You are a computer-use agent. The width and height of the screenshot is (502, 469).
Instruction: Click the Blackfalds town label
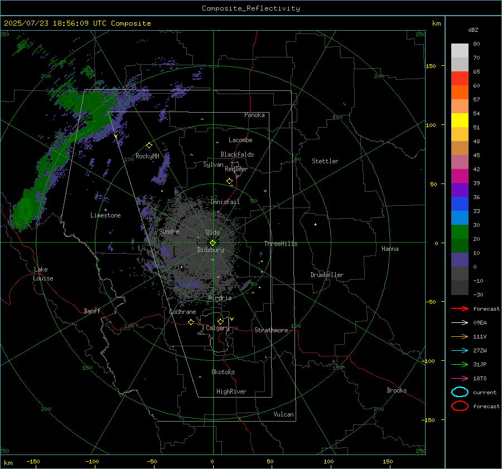click(237, 154)
